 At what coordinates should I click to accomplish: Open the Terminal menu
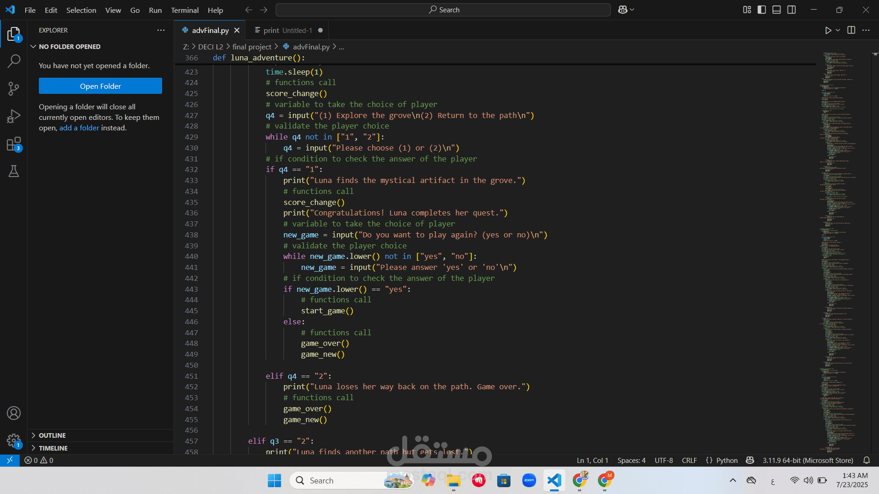pyautogui.click(x=184, y=10)
